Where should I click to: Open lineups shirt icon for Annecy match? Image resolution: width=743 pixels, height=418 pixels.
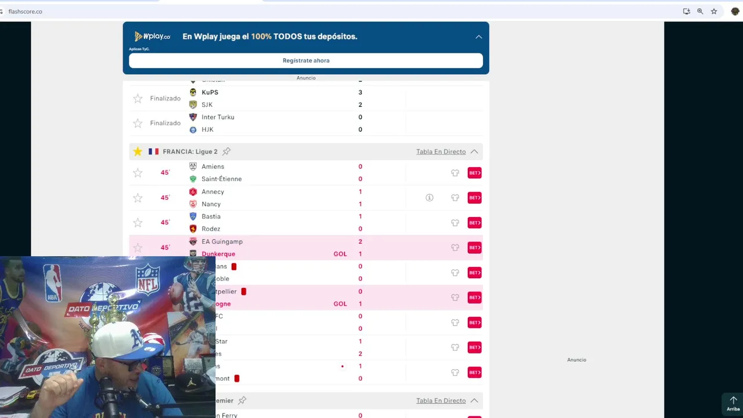point(455,198)
